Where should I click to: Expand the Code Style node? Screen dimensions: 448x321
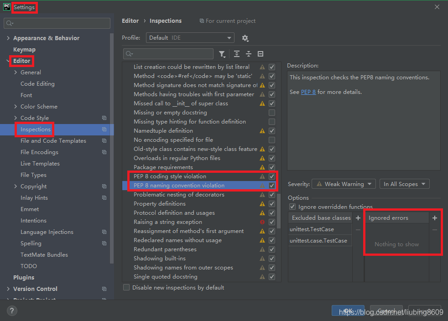click(x=16, y=118)
